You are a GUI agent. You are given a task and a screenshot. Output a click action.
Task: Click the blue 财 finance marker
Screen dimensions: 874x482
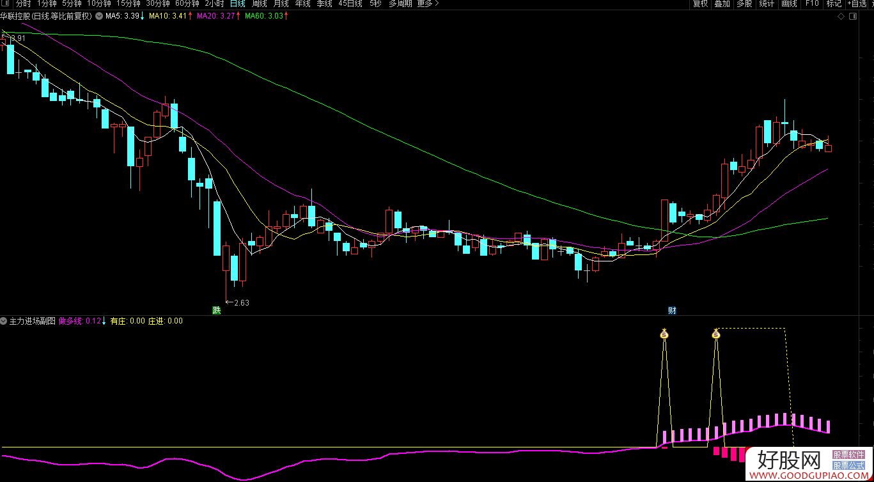click(x=672, y=311)
